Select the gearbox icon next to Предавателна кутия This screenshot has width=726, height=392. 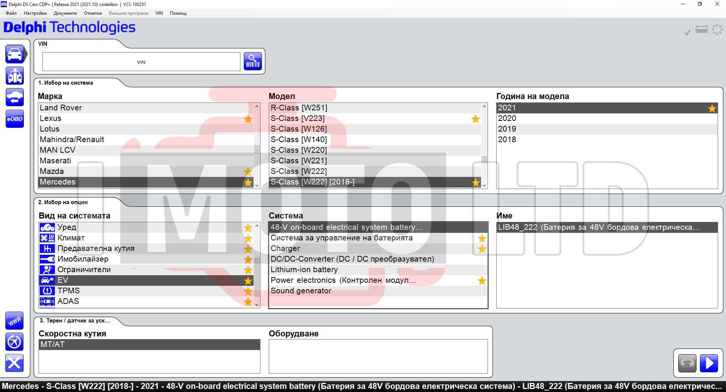47,249
